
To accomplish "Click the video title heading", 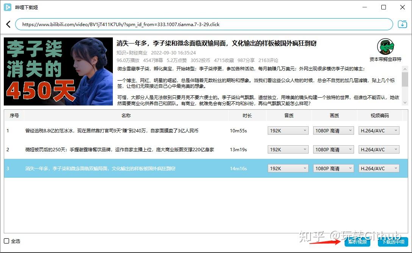I will [x=217, y=43].
